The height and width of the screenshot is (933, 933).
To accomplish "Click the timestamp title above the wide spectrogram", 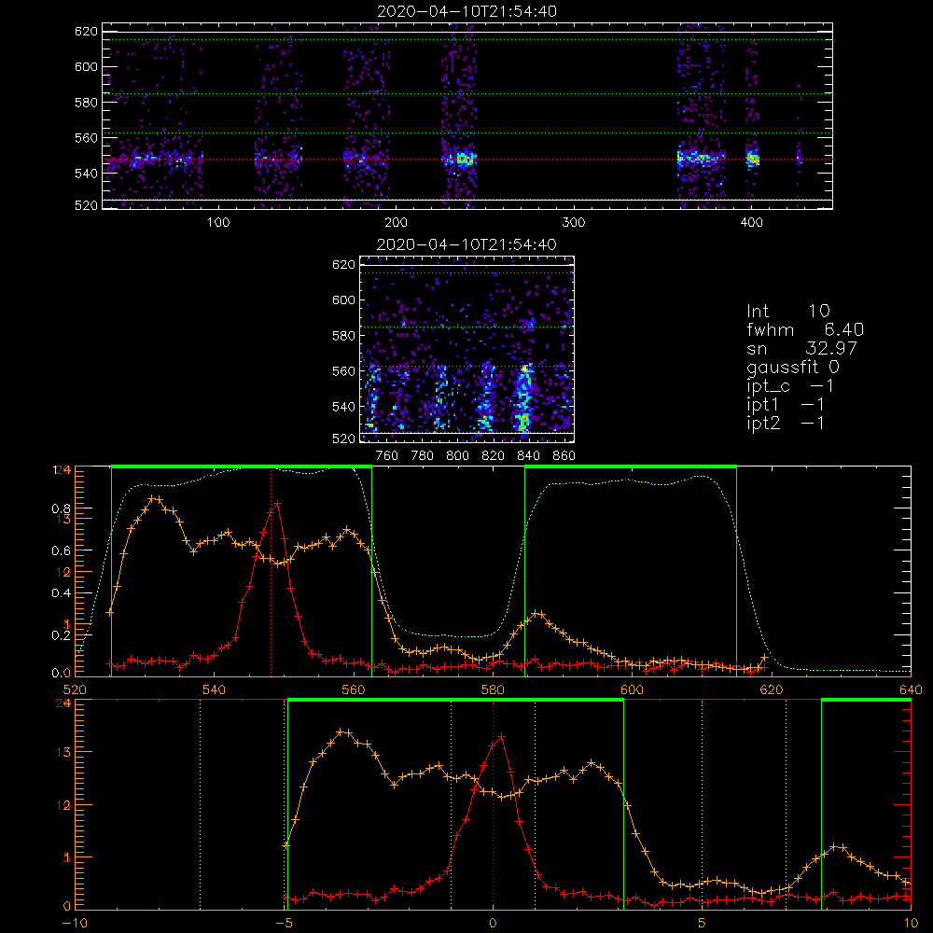I will coord(467,11).
